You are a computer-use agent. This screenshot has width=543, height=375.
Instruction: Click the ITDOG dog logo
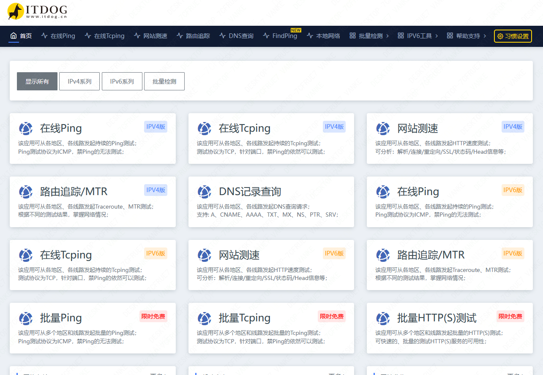click(x=16, y=11)
